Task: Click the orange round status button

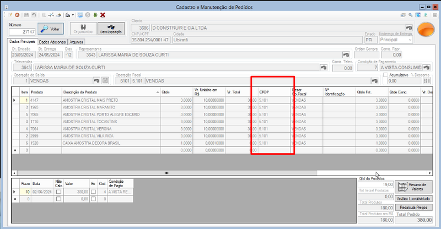Action: coord(426,30)
